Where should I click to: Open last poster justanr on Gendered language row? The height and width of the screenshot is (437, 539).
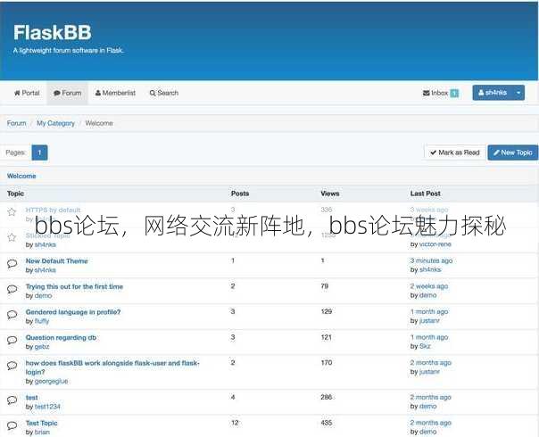[429, 320]
